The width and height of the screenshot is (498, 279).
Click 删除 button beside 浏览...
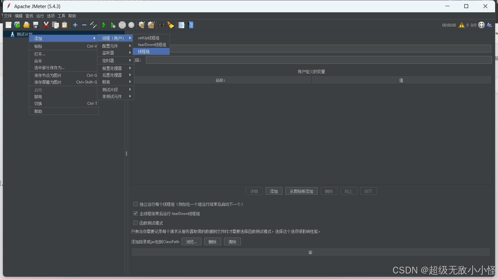[x=213, y=242]
